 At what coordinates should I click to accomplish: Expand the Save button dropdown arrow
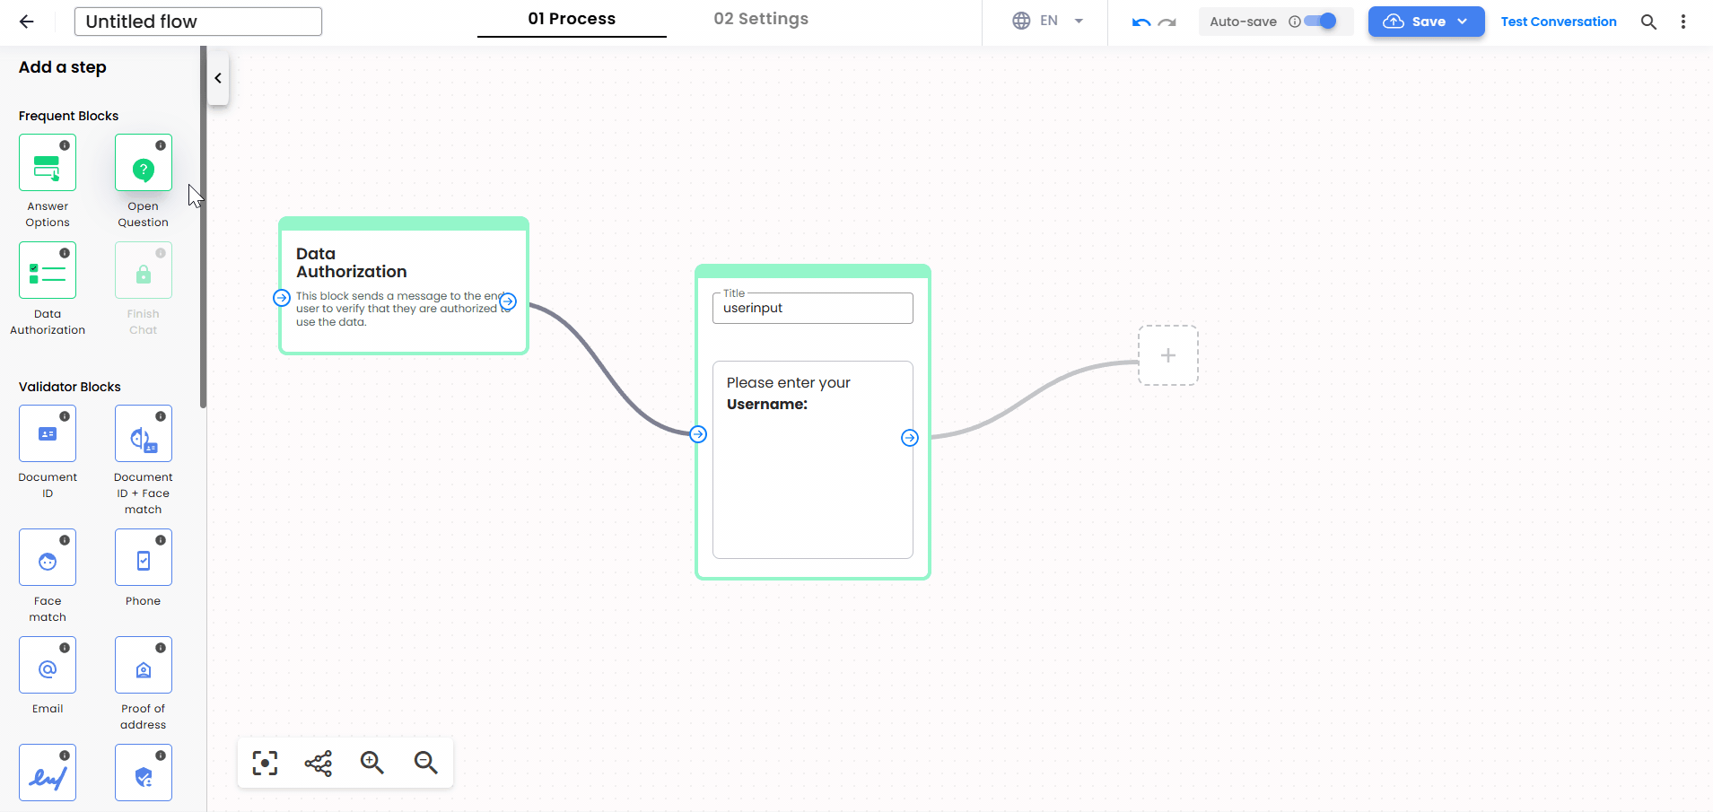[1463, 22]
